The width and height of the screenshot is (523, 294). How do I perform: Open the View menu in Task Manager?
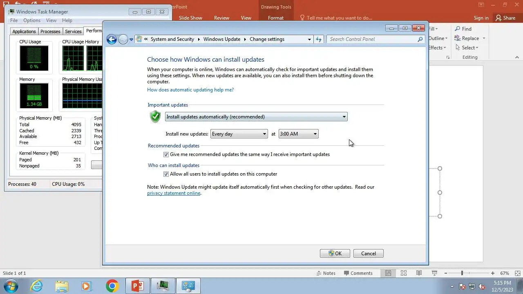click(x=51, y=20)
